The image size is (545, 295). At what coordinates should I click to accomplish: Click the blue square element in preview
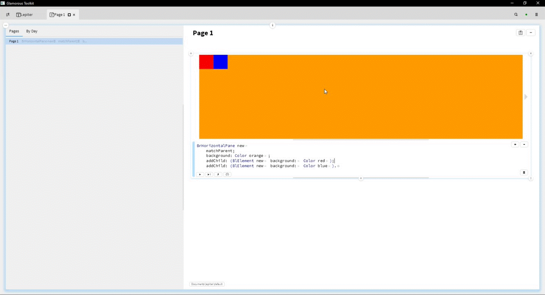pos(221,62)
